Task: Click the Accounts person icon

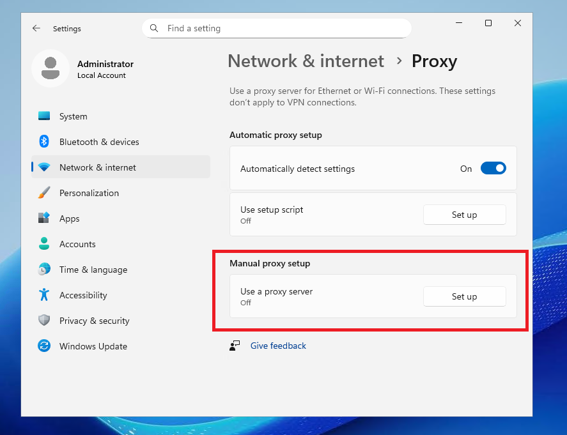Action: click(x=44, y=243)
